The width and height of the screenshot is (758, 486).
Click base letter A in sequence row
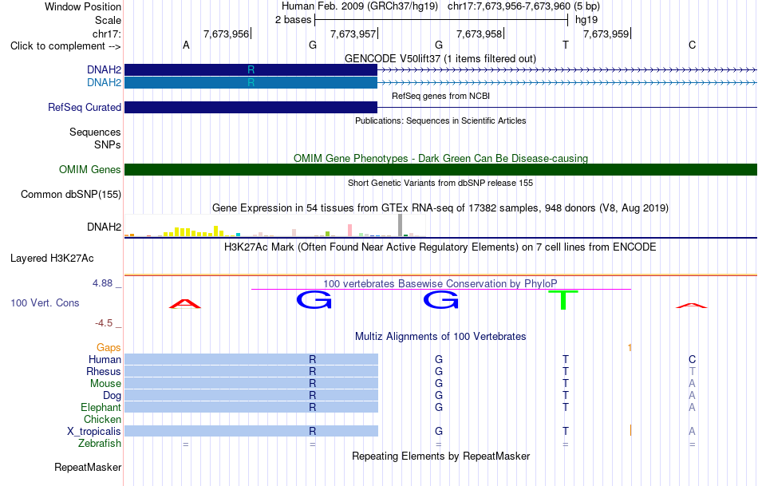click(186, 45)
